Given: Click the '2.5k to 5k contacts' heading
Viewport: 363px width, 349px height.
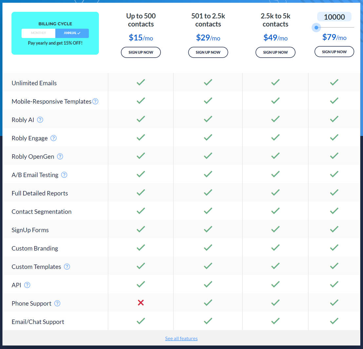Looking at the screenshot, I should pos(276,20).
